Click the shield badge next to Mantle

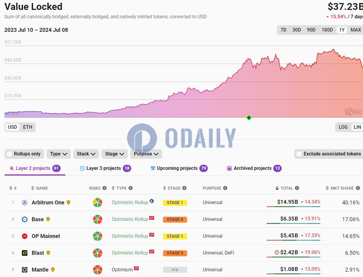[53, 269]
